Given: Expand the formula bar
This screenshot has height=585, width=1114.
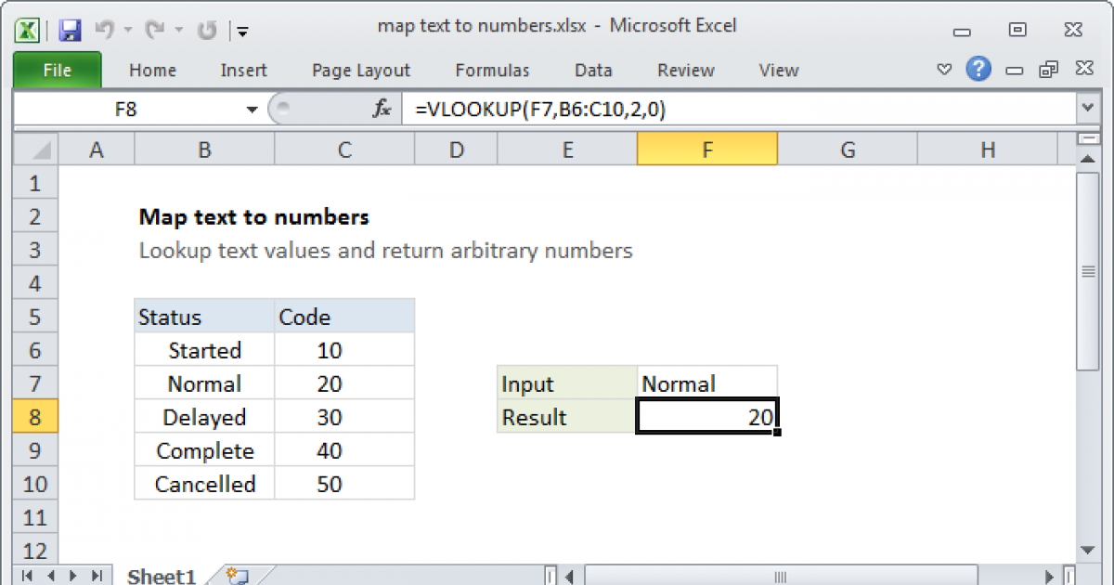Looking at the screenshot, I should (1087, 110).
